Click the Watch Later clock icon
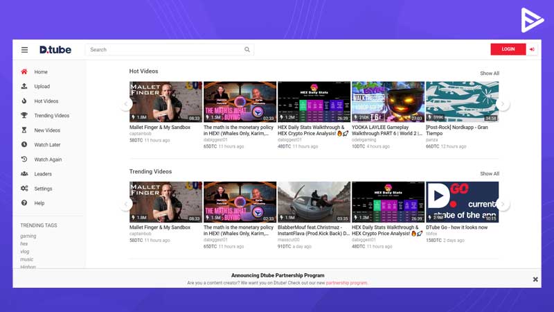The height and width of the screenshot is (312, 554). coord(24,144)
